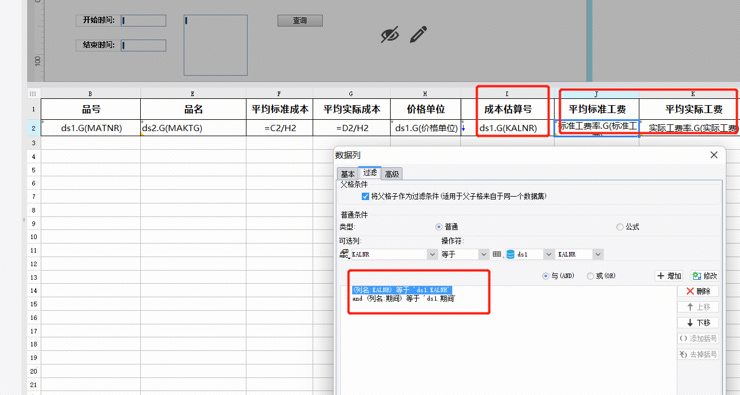Click the 删除 delete button
Image resolution: width=740 pixels, height=395 pixels.
click(698, 291)
